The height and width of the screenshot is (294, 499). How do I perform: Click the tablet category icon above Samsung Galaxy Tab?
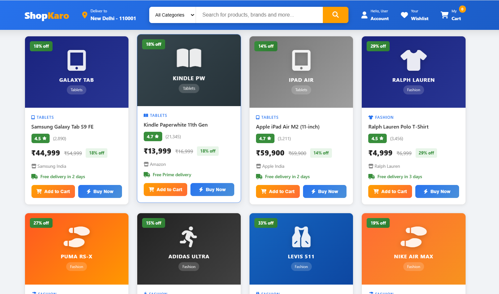33,117
